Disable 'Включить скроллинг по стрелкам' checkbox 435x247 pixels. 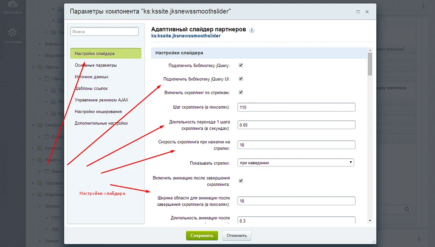(241, 93)
